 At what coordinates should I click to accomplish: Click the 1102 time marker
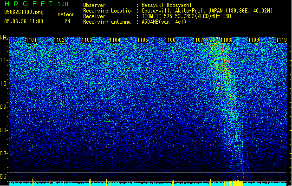pyautogui.click(x=59, y=40)
